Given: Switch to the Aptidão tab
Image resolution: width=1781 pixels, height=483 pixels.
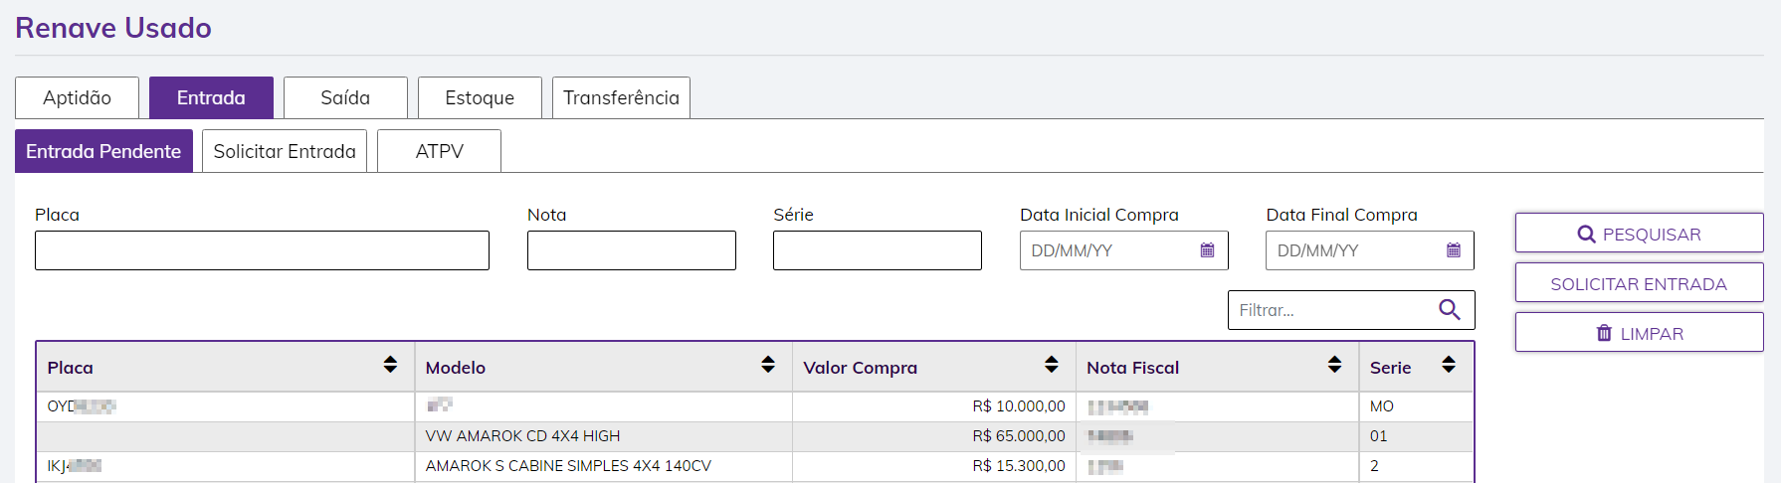Looking at the screenshot, I should tap(77, 97).
